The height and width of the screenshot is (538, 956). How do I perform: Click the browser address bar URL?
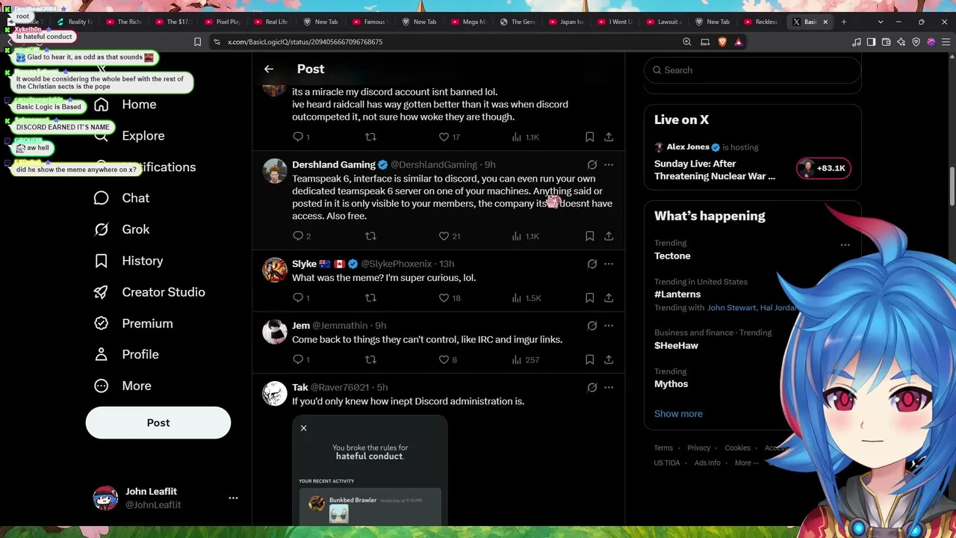coord(305,42)
